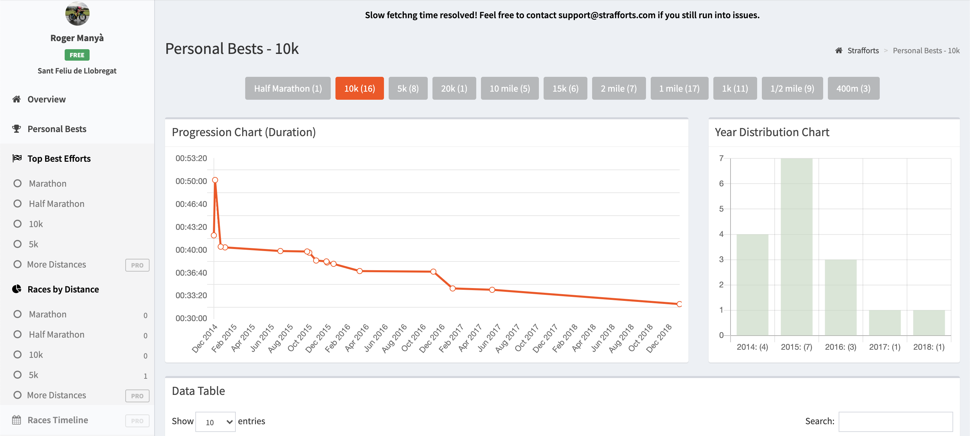Open Roger Manyà's profile avatar
This screenshot has height=436, width=970.
77,13
